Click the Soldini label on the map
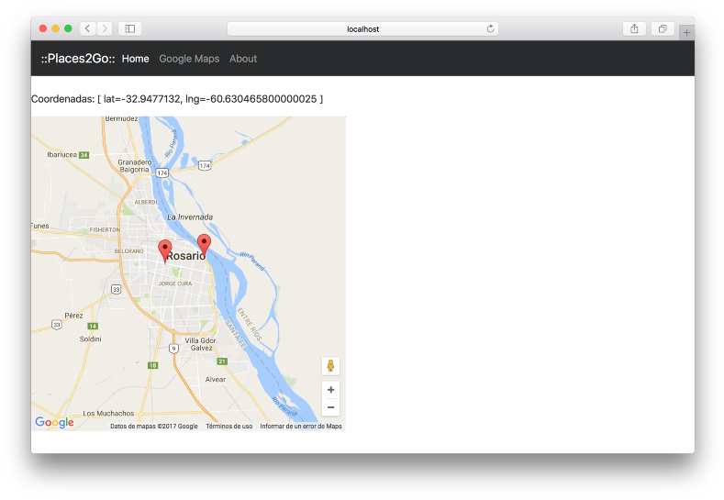Image resolution: width=724 pixels, height=500 pixels. [x=90, y=339]
